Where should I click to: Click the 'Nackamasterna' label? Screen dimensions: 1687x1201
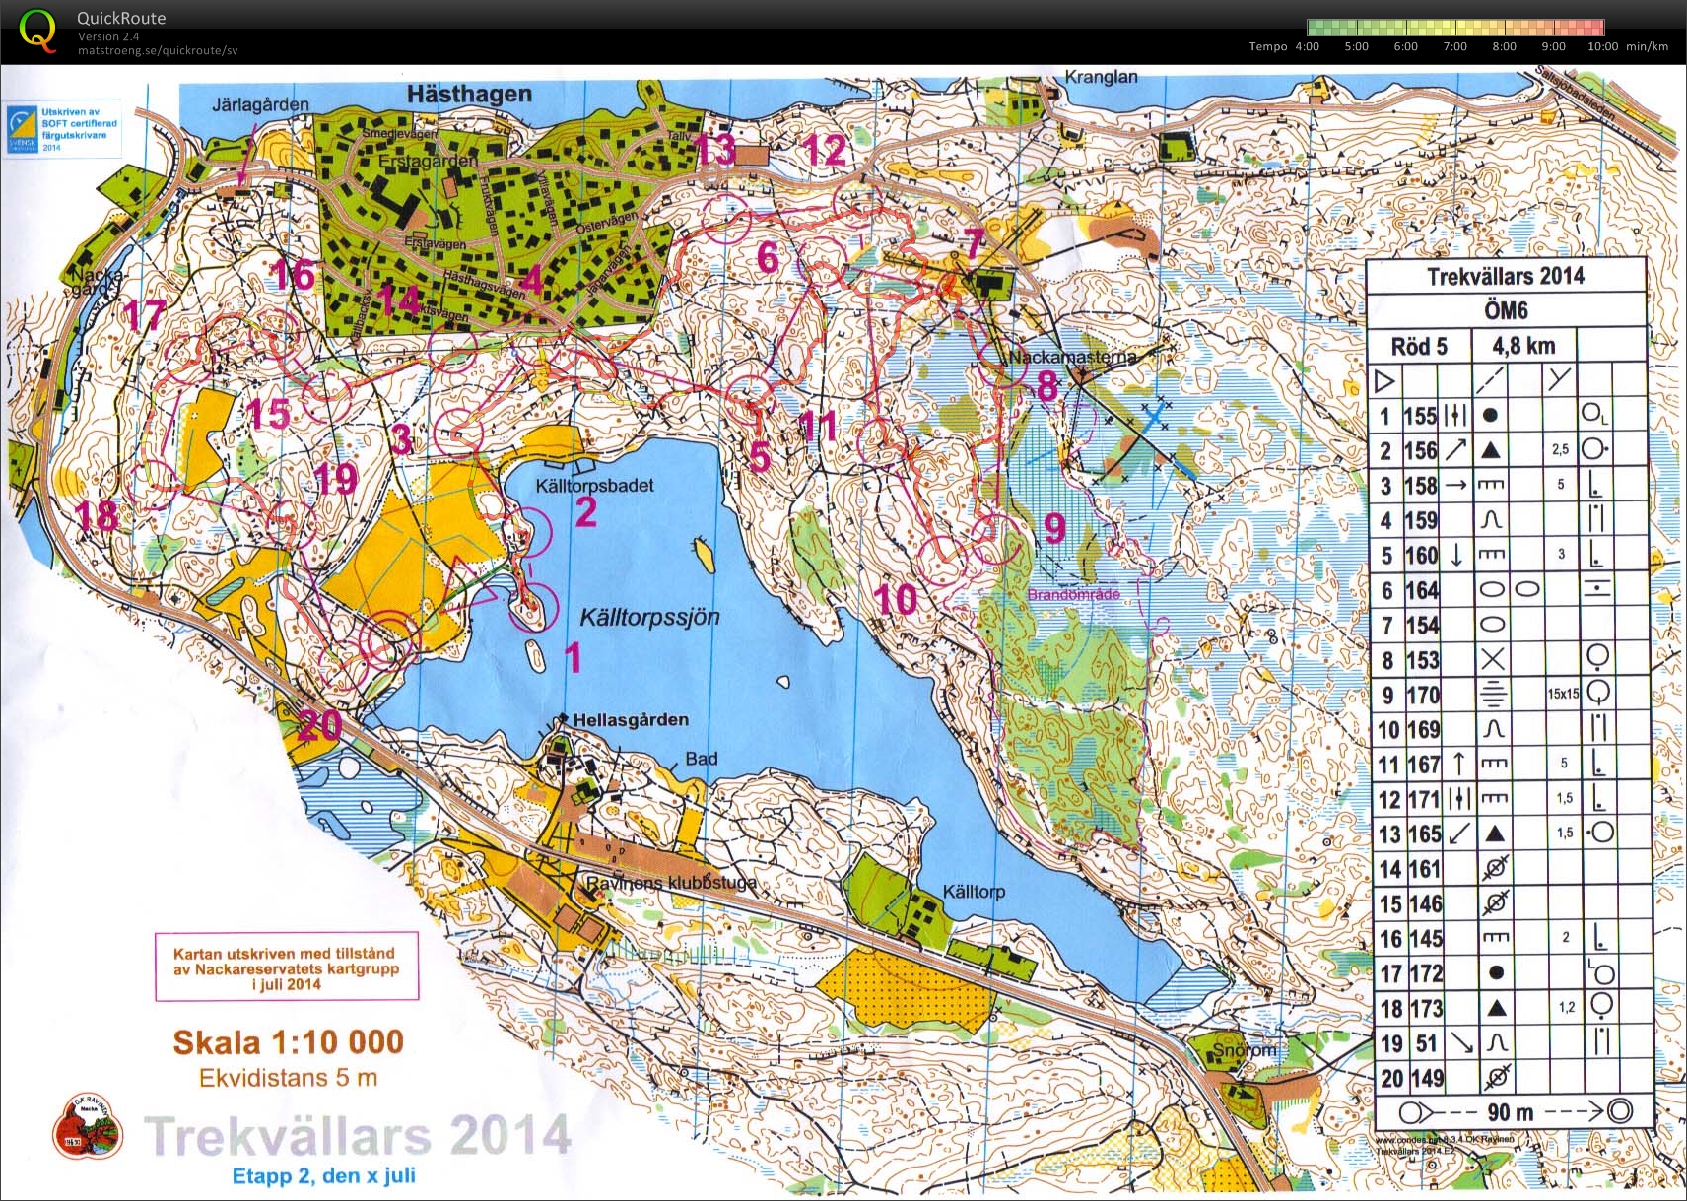(x=1072, y=357)
